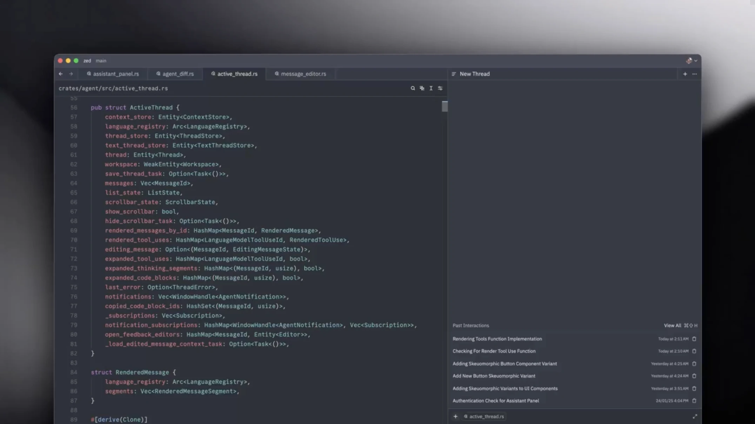The height and width of the screenshot is (424, 755).
Task: Add context using plus button near active_thread.rs
Action: (x=455, y=416)
